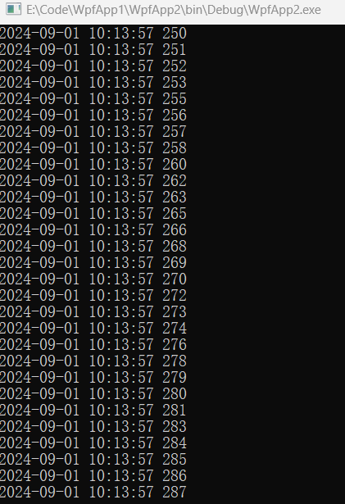Select the output row ending in 272

pyautogui.click(x=93, y=295)
